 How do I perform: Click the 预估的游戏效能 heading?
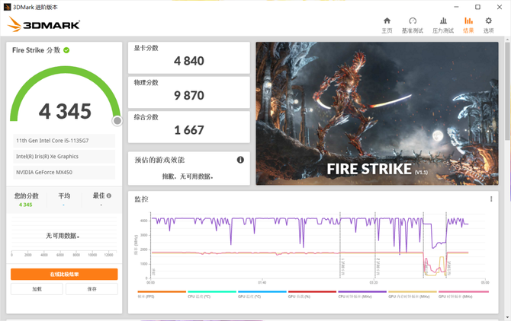coord(159,160)
